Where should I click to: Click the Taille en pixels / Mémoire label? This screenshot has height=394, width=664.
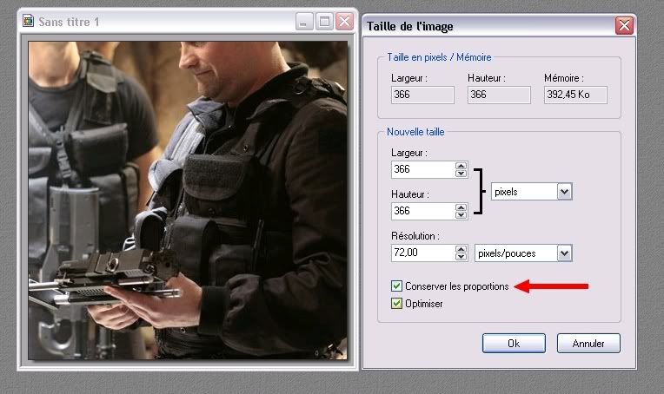tap(439, 57)
